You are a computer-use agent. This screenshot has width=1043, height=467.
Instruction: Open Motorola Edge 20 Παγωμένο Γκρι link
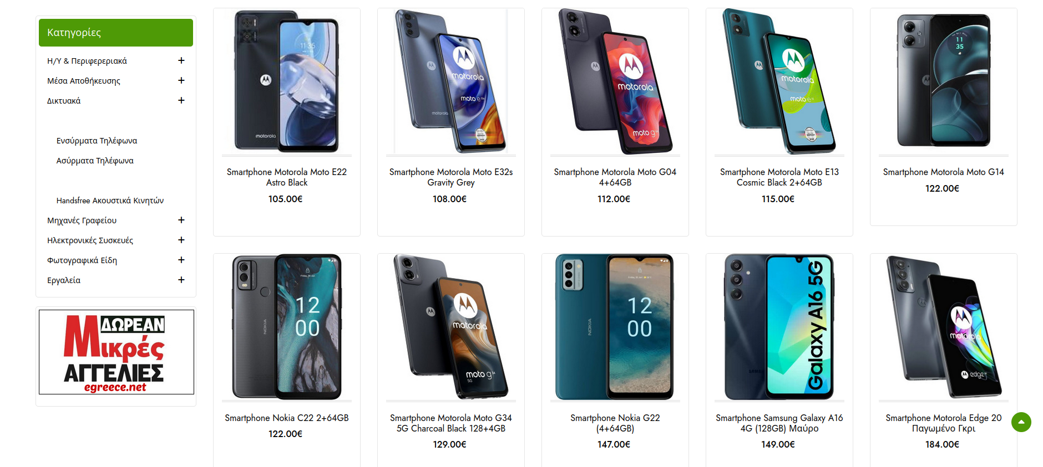point(944,423)
